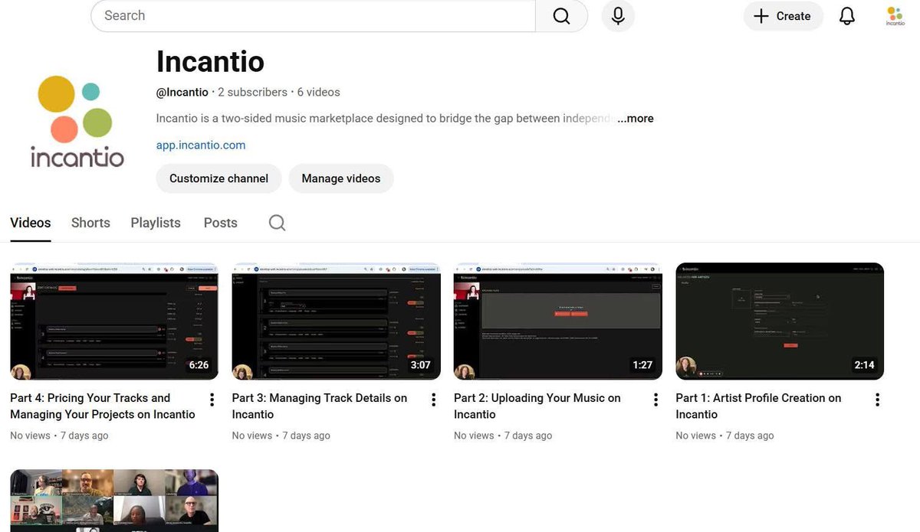Switch to the Posts tab

(221, 223)
